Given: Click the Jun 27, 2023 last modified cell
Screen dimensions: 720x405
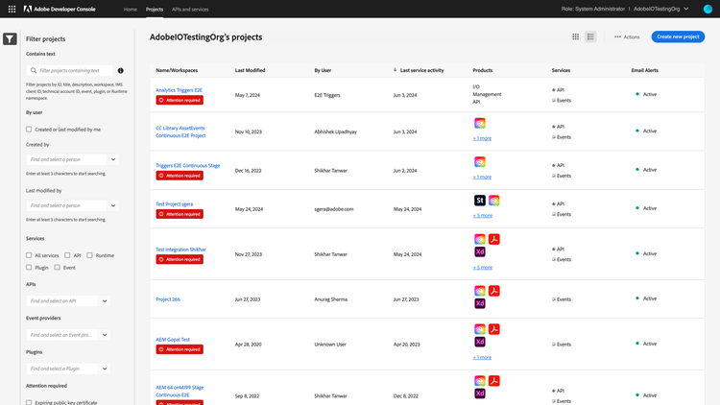Looking at the screenshot, I should pyautogui.click(x=248, y=299).
